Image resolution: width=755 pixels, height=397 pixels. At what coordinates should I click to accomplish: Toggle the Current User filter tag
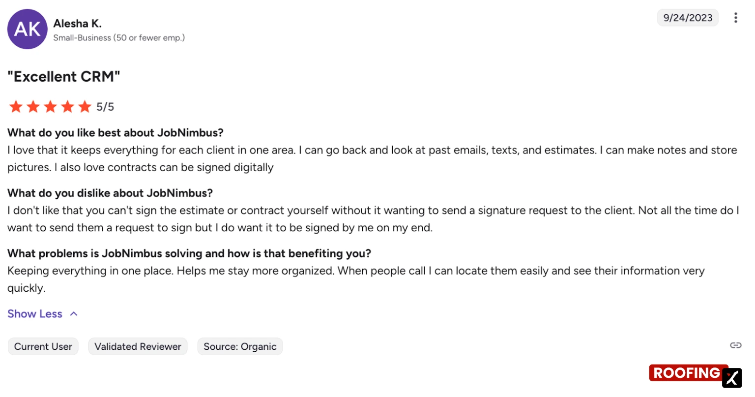tap(43, 346)
